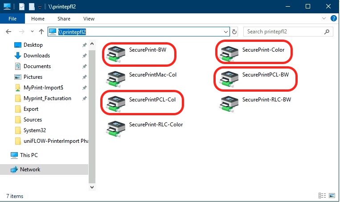Screen dimensions: 340x202
Task: Click the title bar computer icon
Action: [7, 7]
